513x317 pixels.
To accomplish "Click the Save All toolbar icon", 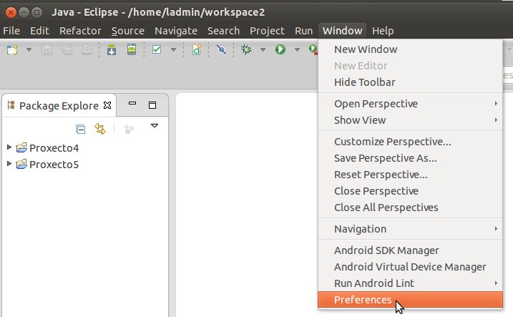I will pos(67,49).
